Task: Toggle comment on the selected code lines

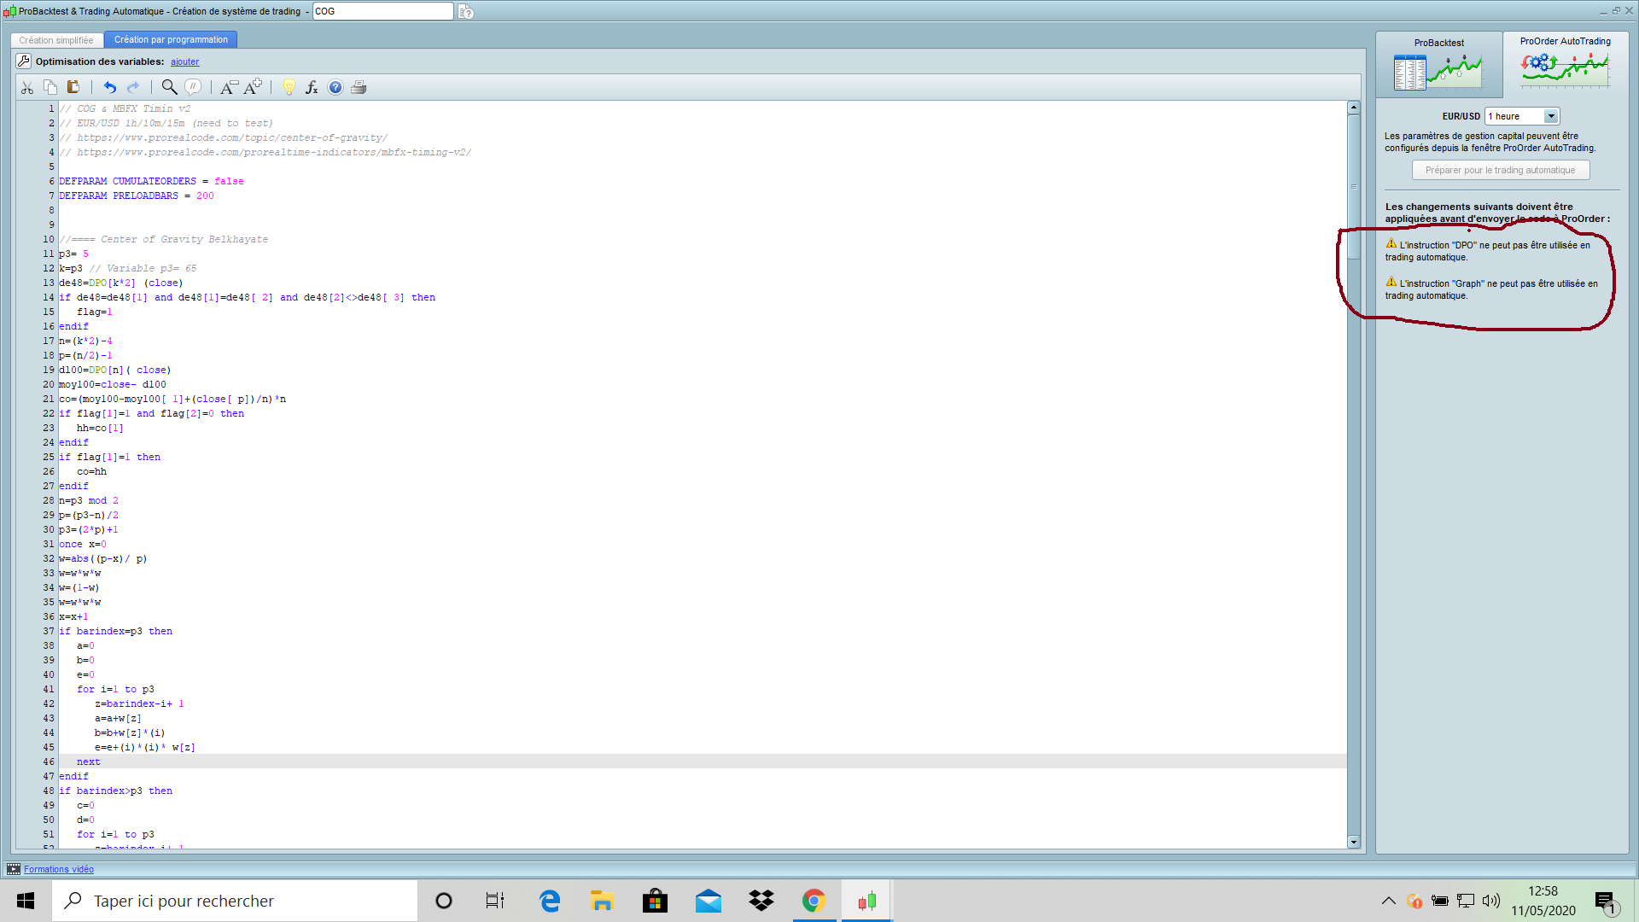Action: [194, 87]
